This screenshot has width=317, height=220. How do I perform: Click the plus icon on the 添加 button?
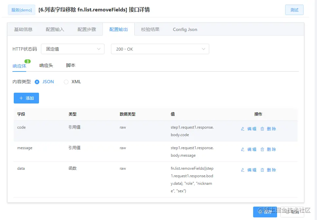[x=22, y=98]
